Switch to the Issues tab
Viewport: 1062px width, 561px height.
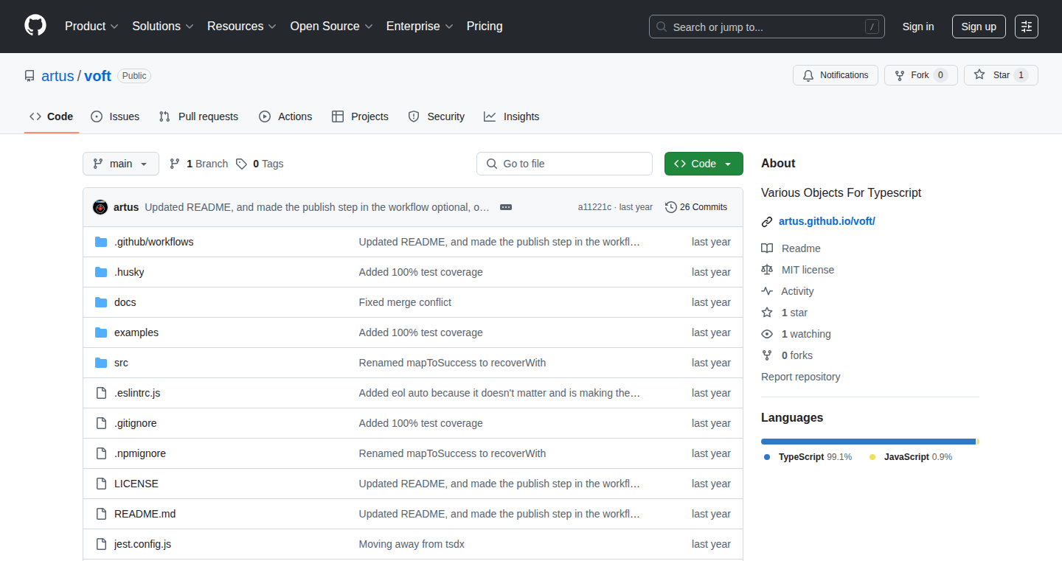115,116
